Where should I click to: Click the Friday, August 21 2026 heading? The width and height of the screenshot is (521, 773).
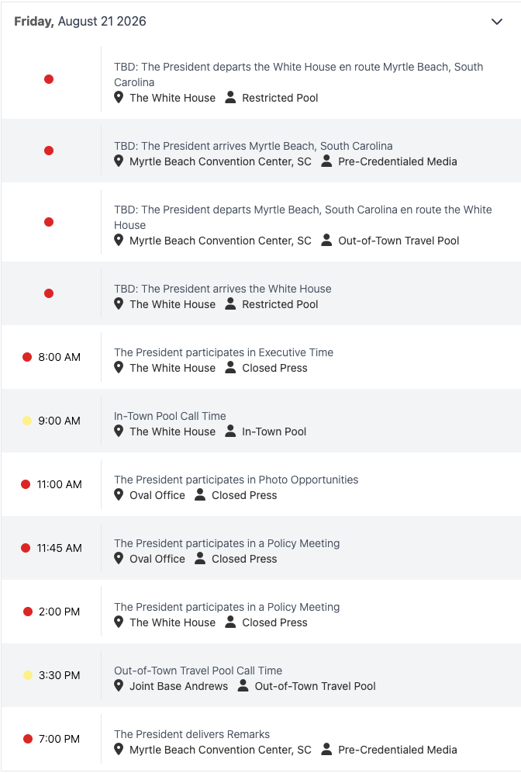click(81, 21)
